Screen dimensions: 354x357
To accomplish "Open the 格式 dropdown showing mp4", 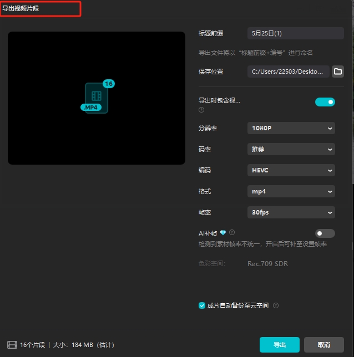I will point(291,191).
